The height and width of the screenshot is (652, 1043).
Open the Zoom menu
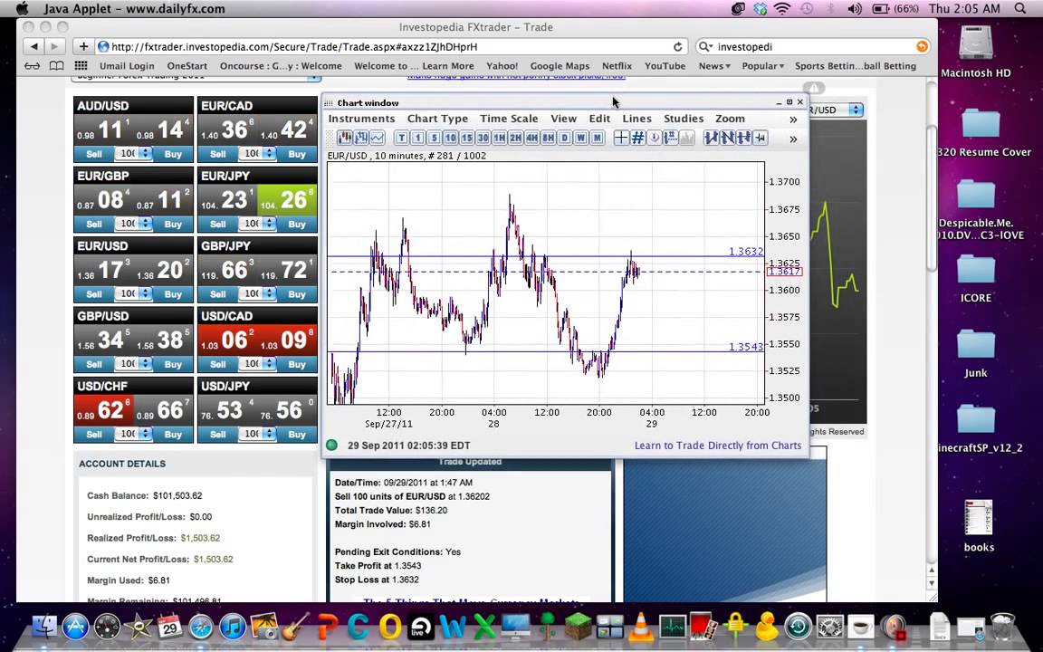[730, 119]
